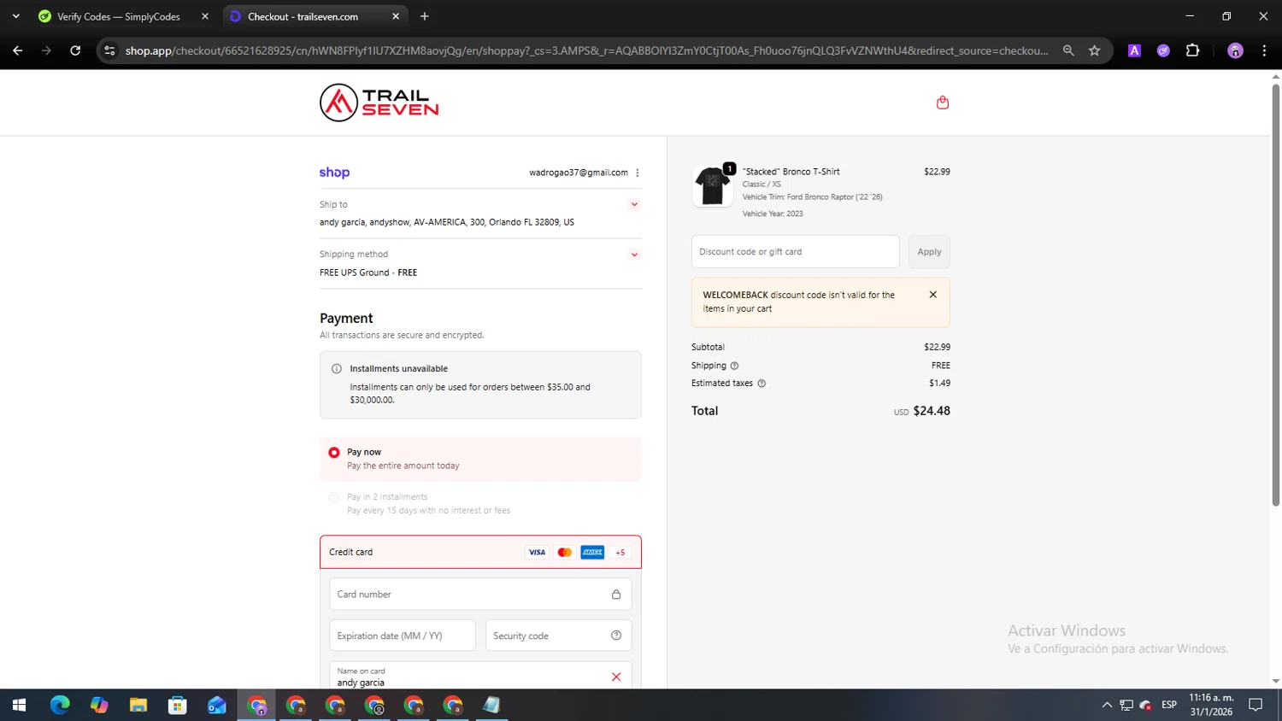Click the Mastercard icon
The height and width of the screenshot is (721, 1282).
coord(565,553)
